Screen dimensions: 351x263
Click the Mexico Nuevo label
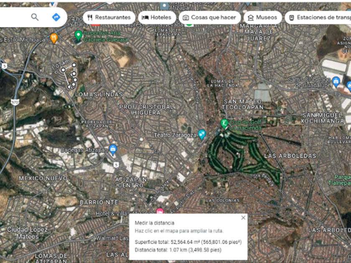click(x=43, y=178)
